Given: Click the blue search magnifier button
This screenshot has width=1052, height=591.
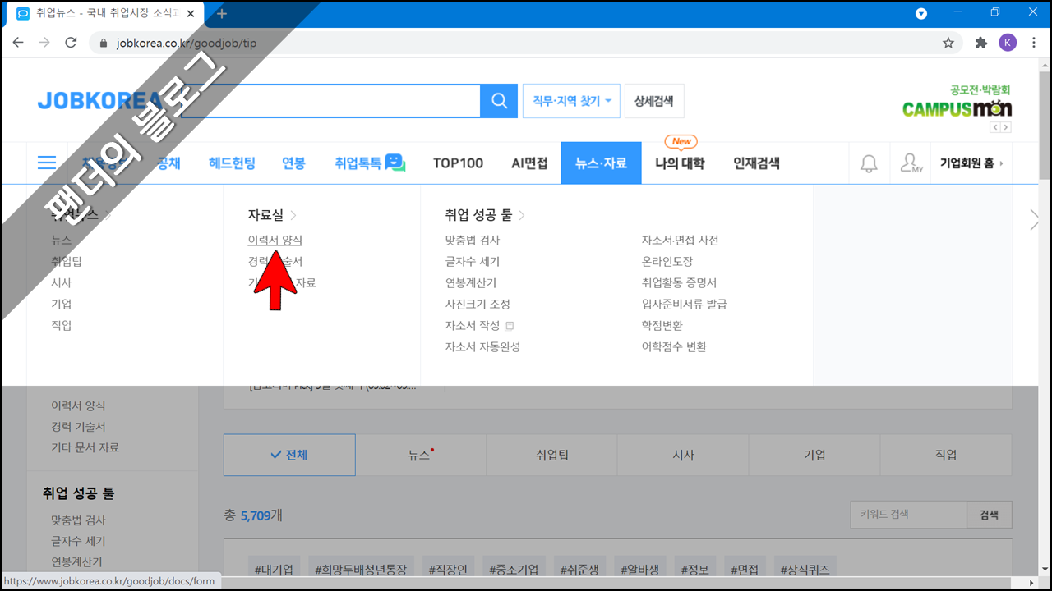Looking at the screenshot, I should pyautogui.click(x=499, y=101).
